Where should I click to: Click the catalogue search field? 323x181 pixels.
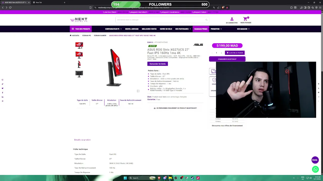(x=162, y=20)
